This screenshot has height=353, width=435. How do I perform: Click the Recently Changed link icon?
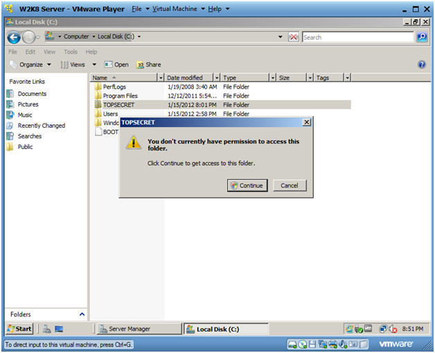pos(10,126)
